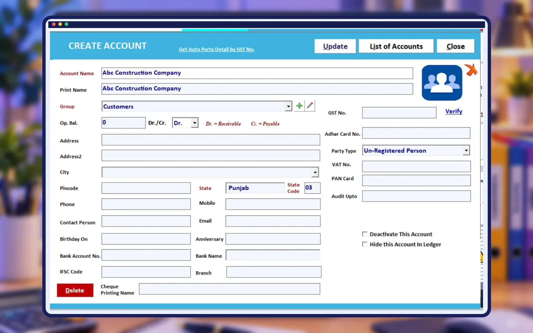Click the Mobile number field
This screenshot has width=533, height=333.
pos(273,204)
